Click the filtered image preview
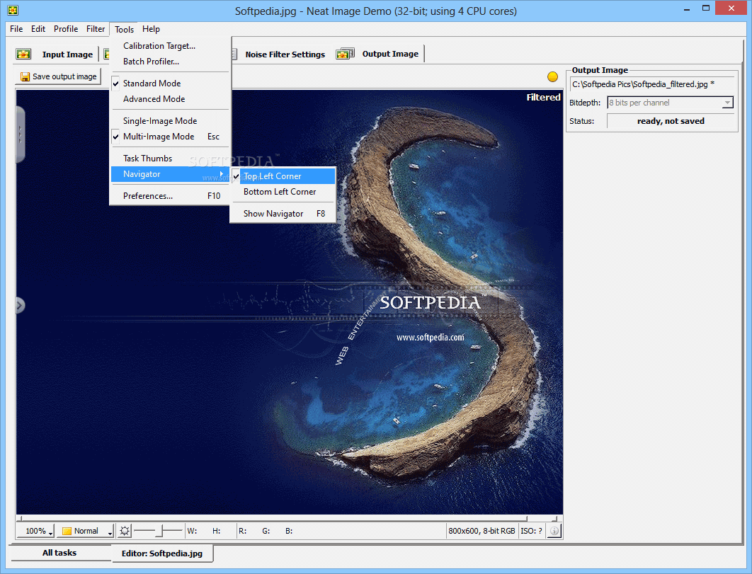Screen dimensions: 752x574 coord(289,302)
